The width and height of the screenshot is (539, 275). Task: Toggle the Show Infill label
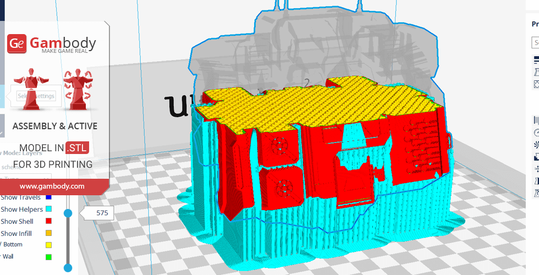(x=16, y=233)
